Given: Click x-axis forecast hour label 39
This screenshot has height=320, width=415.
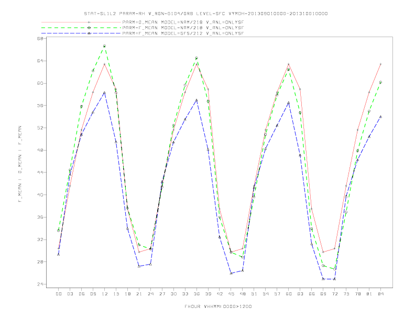Looking at the screenshot, I should pos(208,294).
